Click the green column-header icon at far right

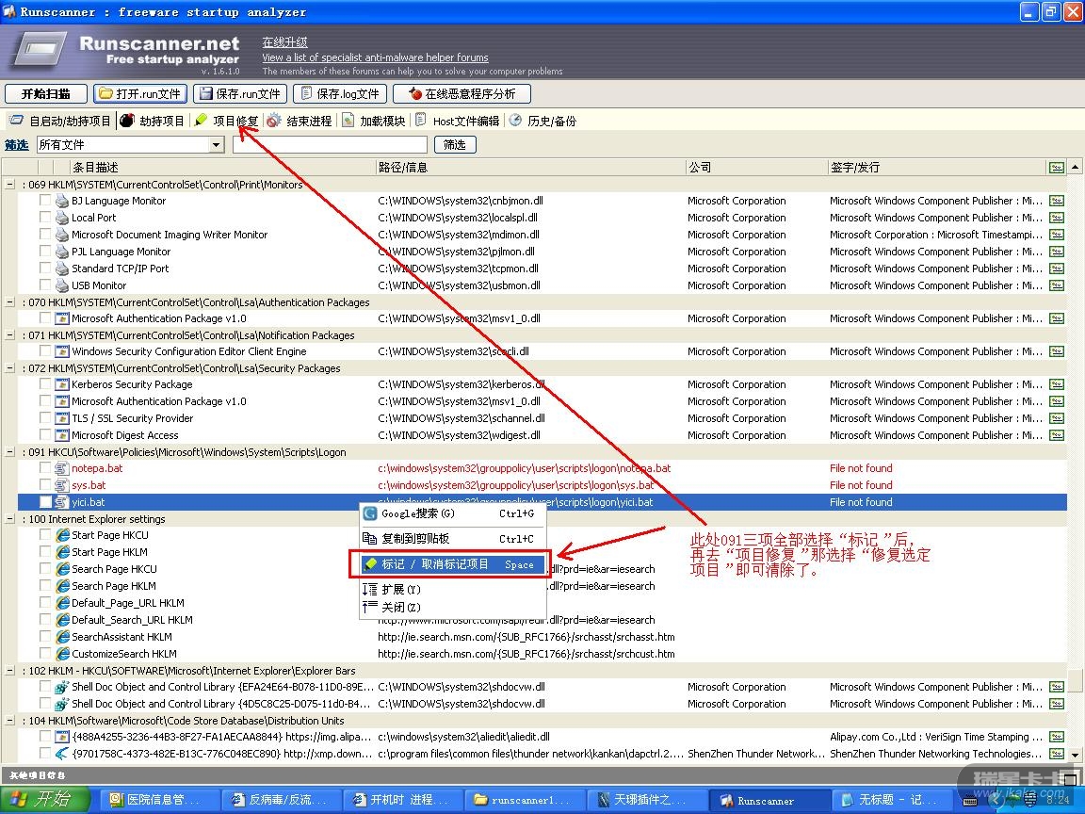point(1056,168)
